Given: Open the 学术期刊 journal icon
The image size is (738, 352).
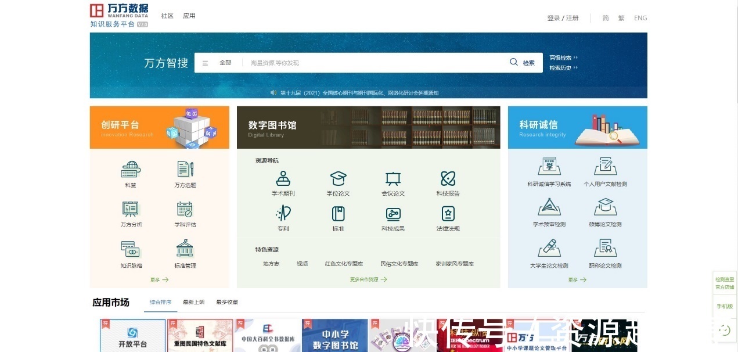Looking at the screenshot, I should (x=283, y=179).
